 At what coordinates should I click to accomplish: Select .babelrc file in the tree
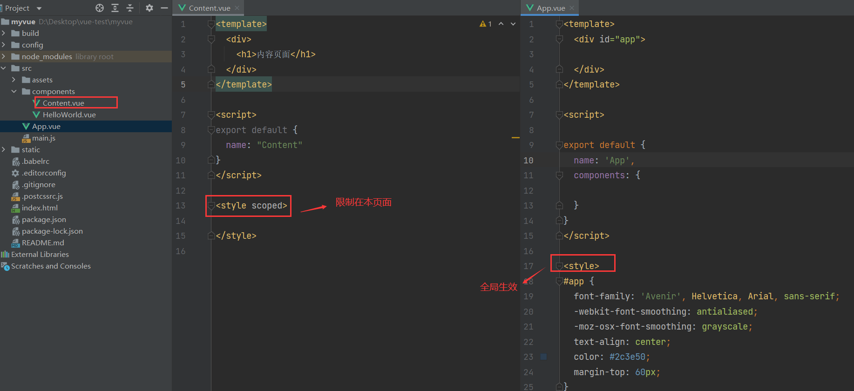35,161
